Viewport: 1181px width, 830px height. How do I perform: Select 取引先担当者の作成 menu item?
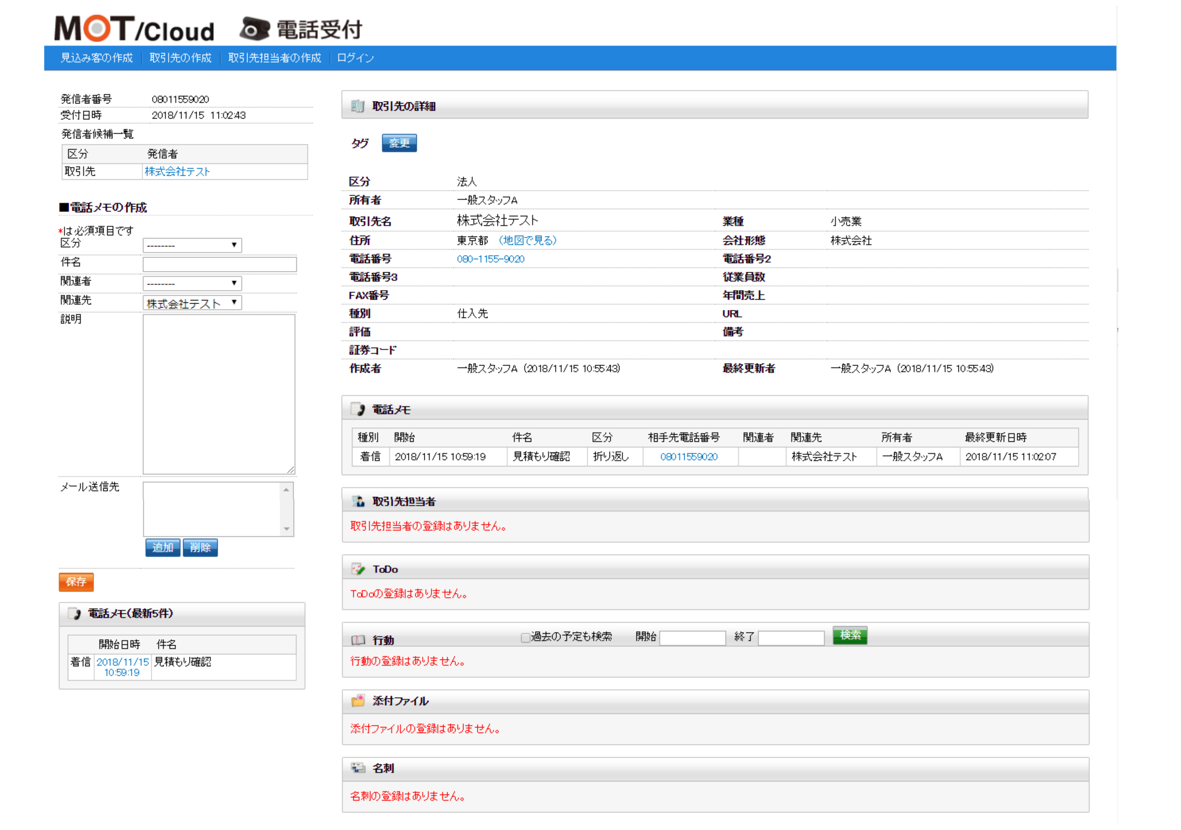274,58
